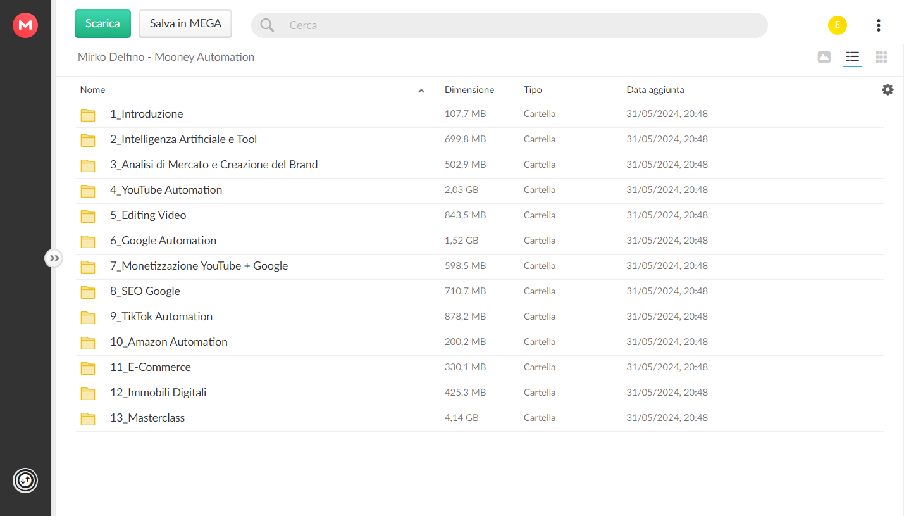904x516 pixels.
Task: Open the 13_Masterclass folder name
Action: point(147,418)
